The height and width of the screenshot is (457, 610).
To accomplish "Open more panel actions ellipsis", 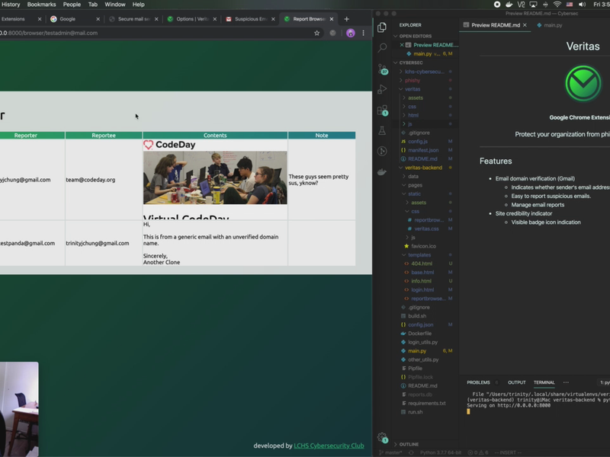I will 566,382.
